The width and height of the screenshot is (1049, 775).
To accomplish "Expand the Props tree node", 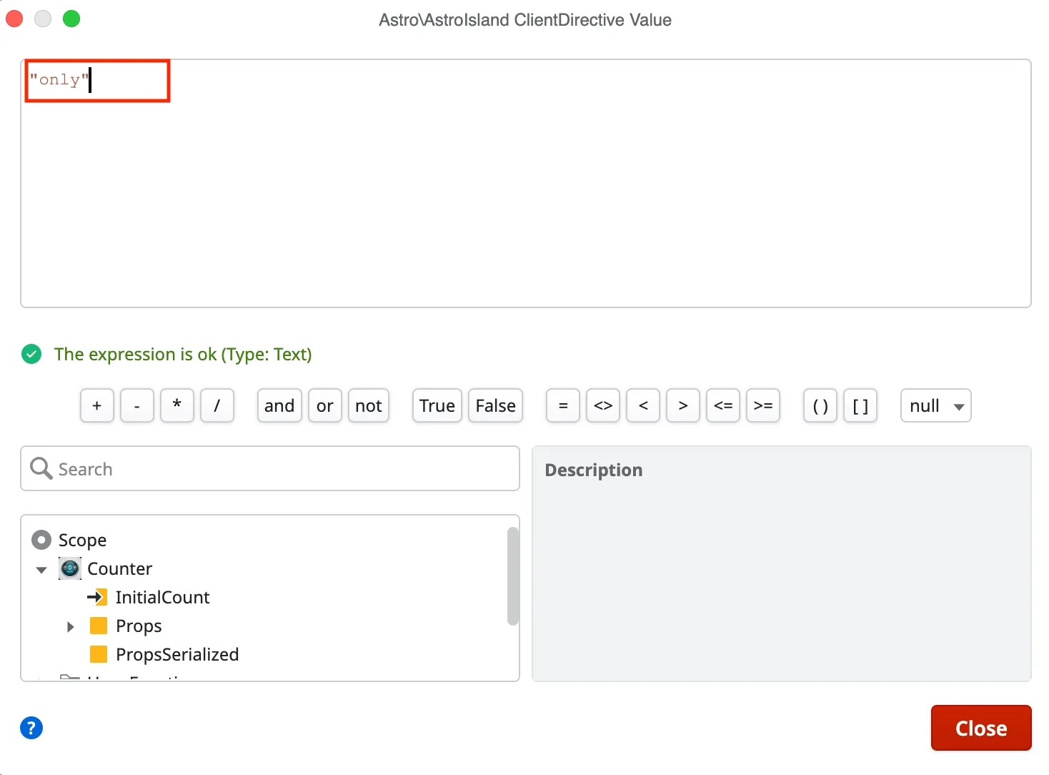I will click(x=69, y=626).
